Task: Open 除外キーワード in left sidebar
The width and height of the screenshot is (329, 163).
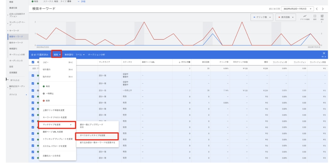Action: point(16,43)
